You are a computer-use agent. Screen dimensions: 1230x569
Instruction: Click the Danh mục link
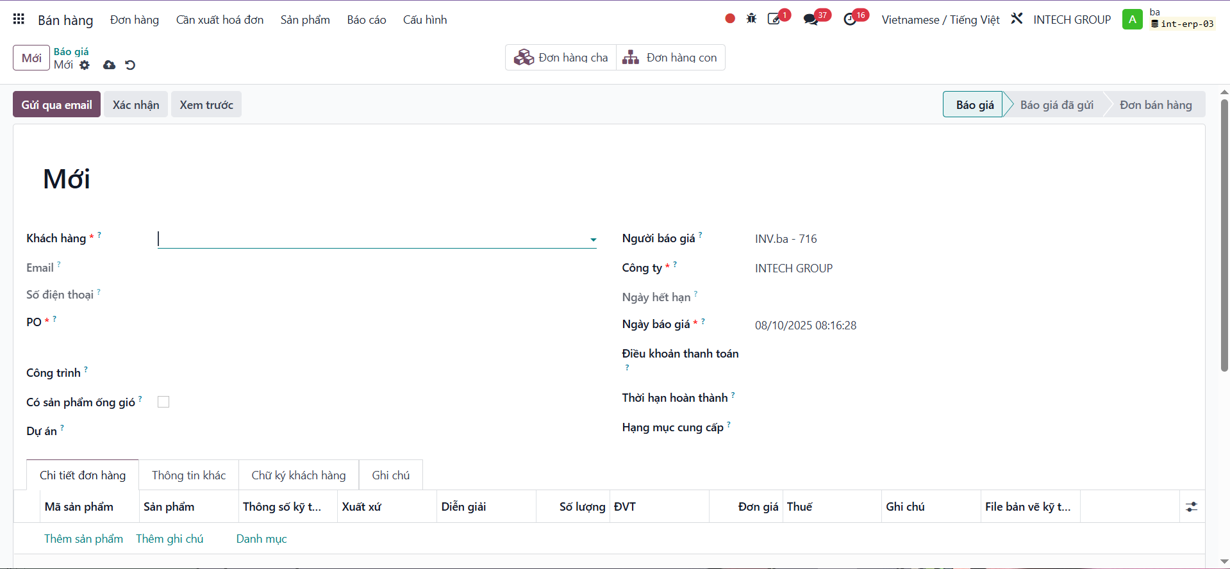[x=262, y=539]
